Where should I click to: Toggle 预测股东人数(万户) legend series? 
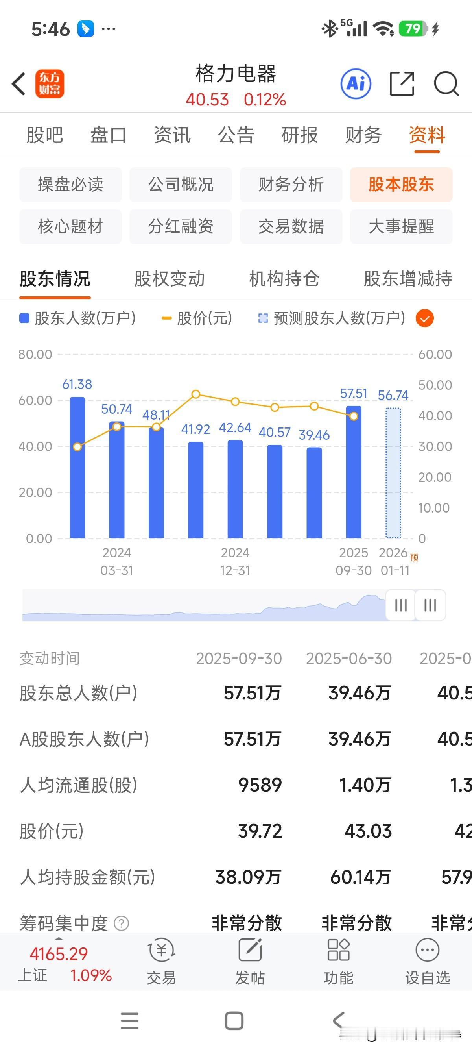point(332,318)
